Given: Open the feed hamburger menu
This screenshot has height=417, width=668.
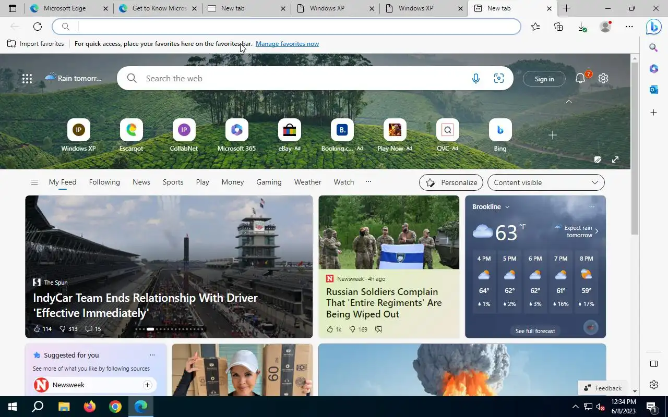Looking at the screenshot, I should pos(34,182).
